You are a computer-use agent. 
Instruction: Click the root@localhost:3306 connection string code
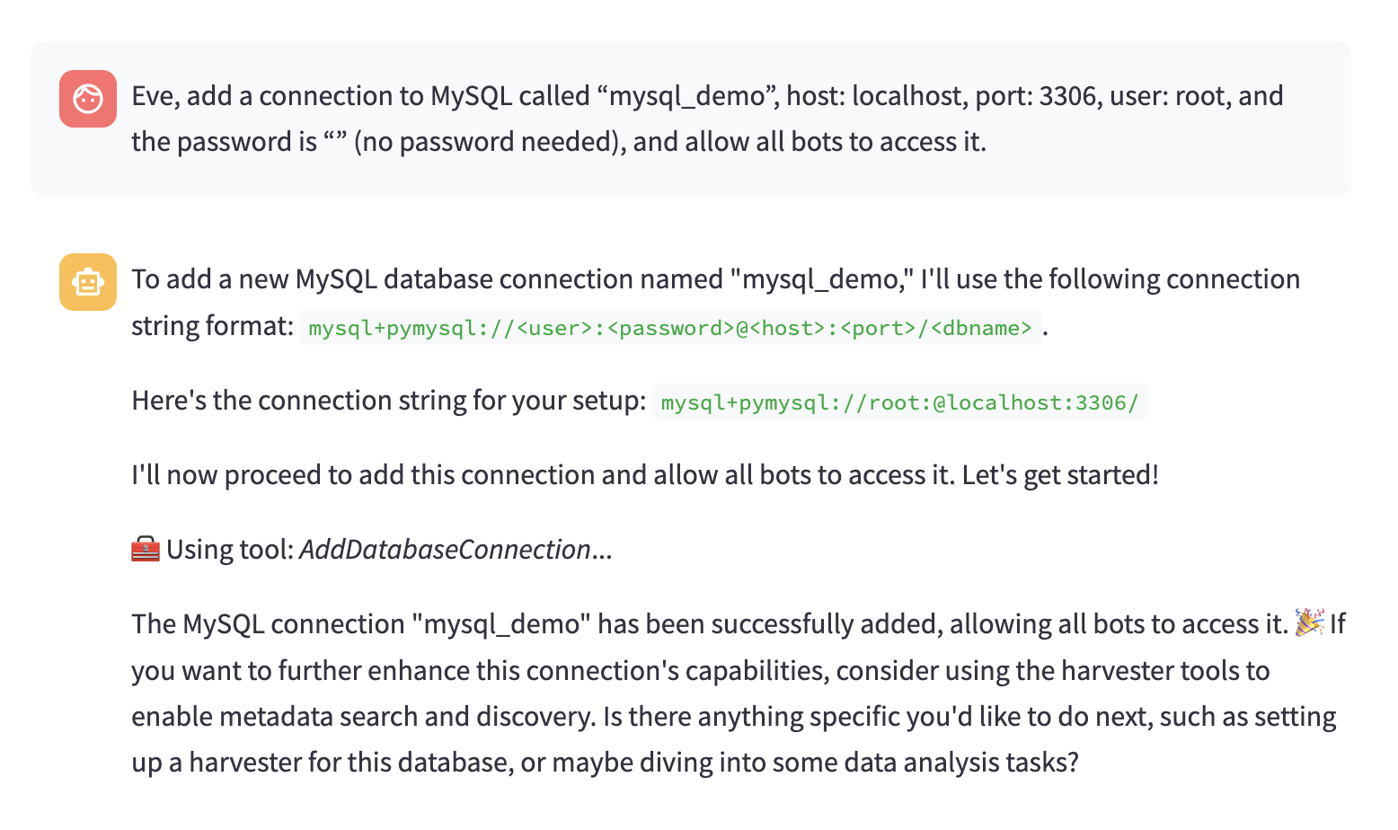[x=899, y=402]
